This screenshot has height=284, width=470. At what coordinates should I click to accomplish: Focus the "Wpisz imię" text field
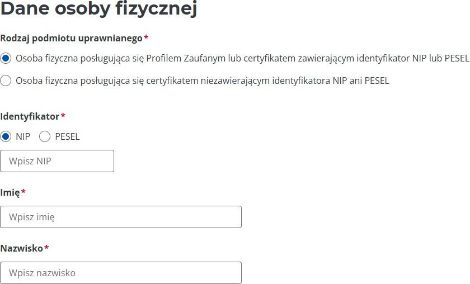121,217
